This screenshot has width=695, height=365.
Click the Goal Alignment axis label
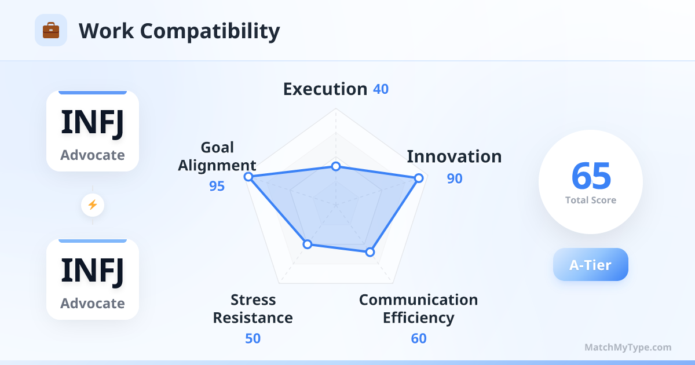(217, 156)
